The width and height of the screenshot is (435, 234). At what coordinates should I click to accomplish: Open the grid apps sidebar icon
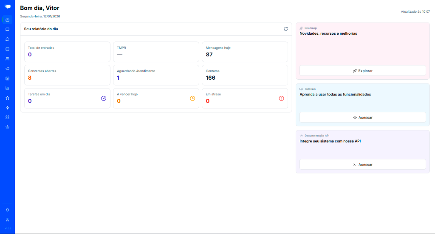pos(8,117)
